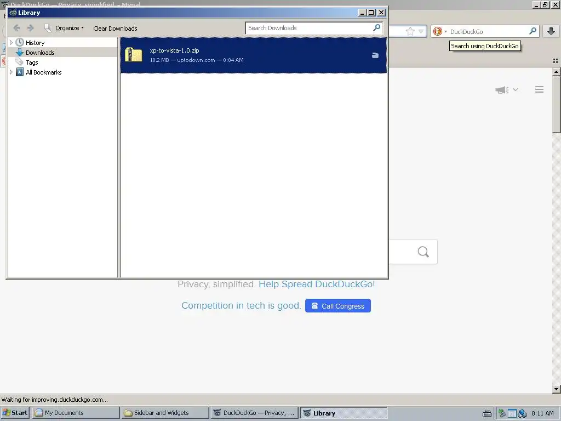Select History in the Library sidebar
This screenshot has height=421, width=561.
35,43
